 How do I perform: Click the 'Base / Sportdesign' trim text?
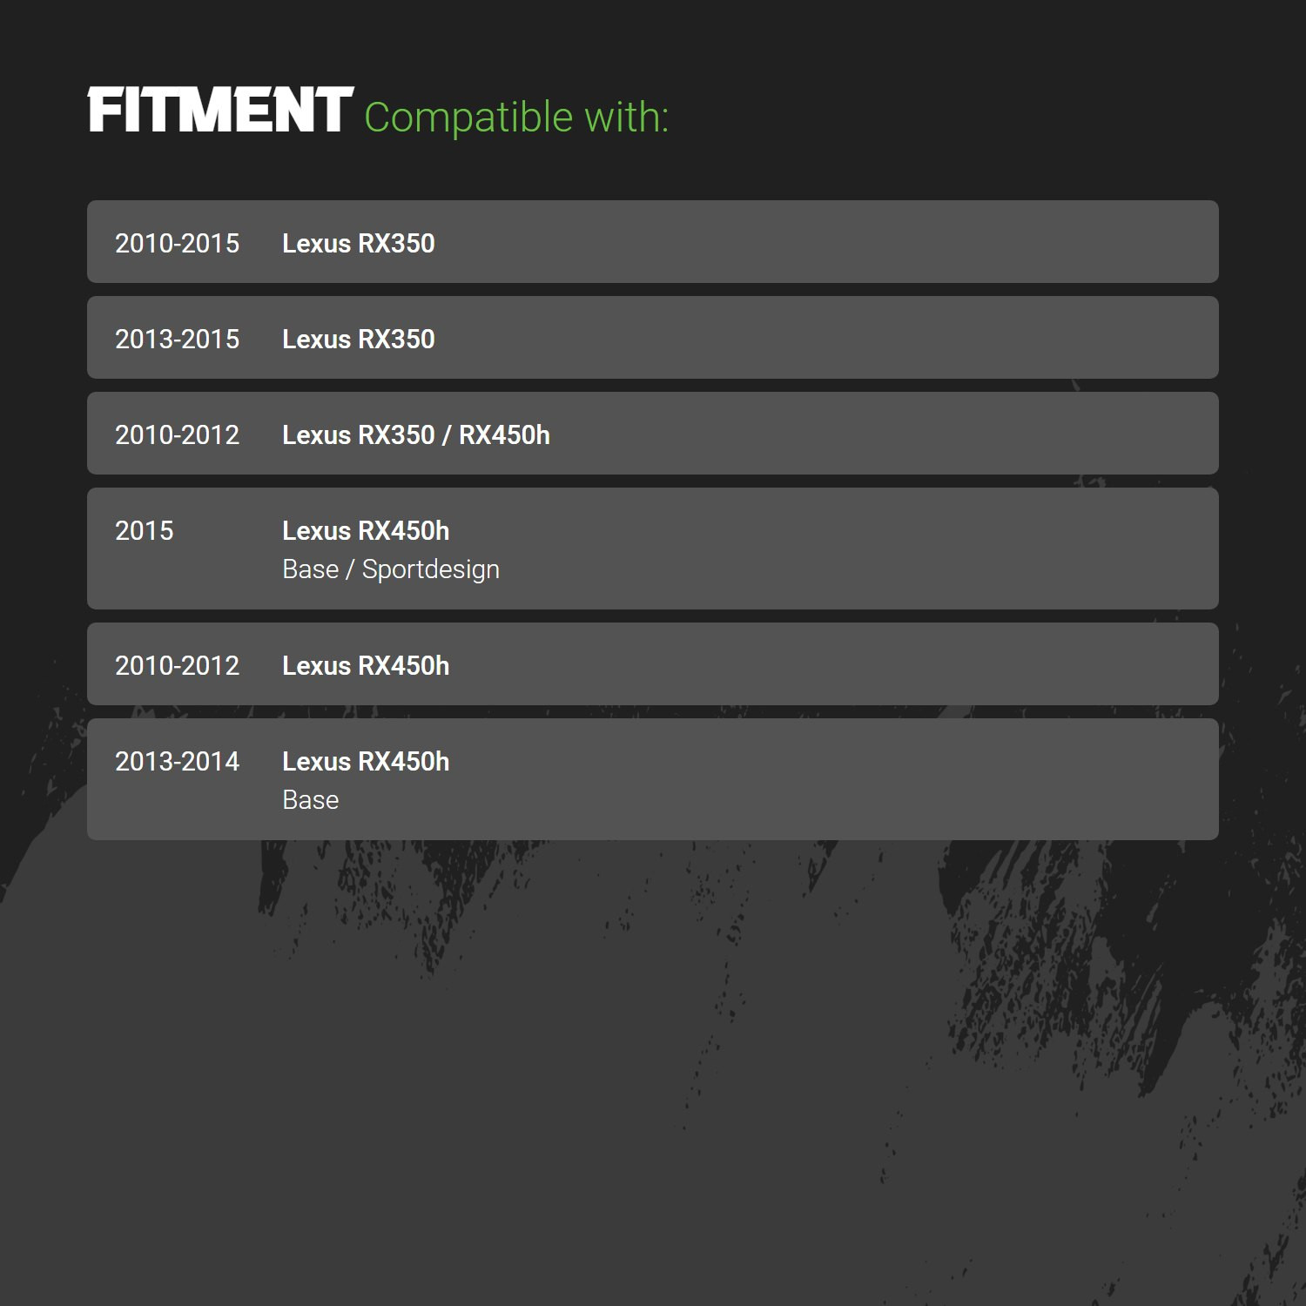[x=391, y=569]
